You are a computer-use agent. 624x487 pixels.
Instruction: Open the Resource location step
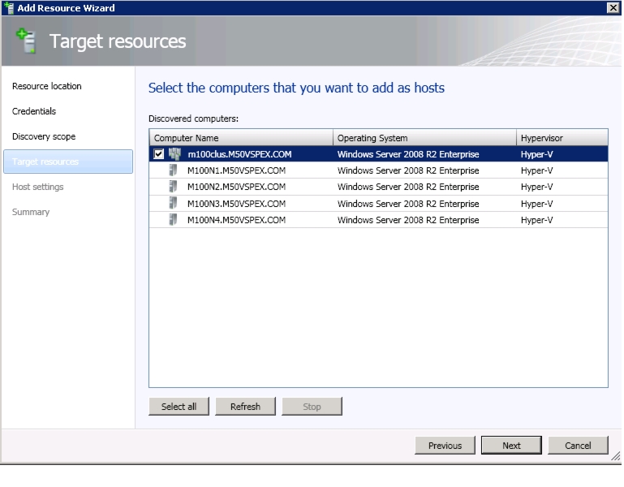pyautogui.click(x=46, y=86)
